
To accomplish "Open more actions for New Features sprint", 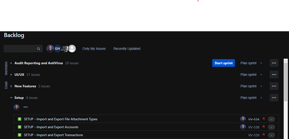I will point(274,86).
